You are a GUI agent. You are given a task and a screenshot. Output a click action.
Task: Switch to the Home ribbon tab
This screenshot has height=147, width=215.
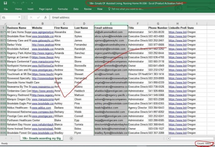point(18,9)
